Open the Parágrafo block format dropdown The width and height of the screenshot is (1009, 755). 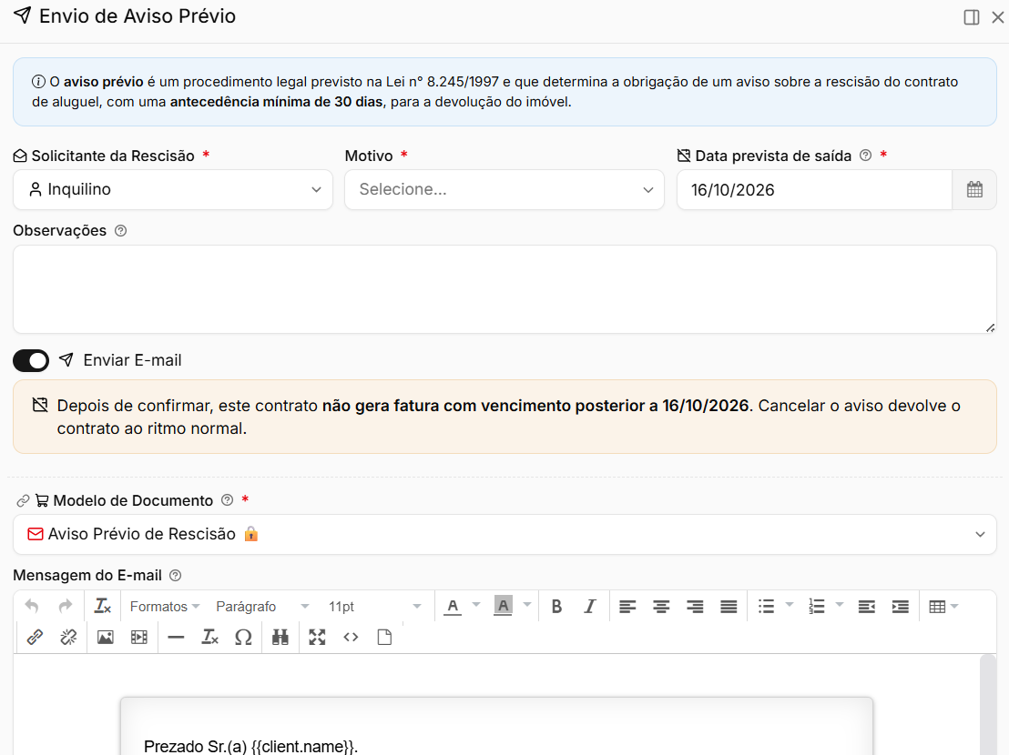click(262, 607)
